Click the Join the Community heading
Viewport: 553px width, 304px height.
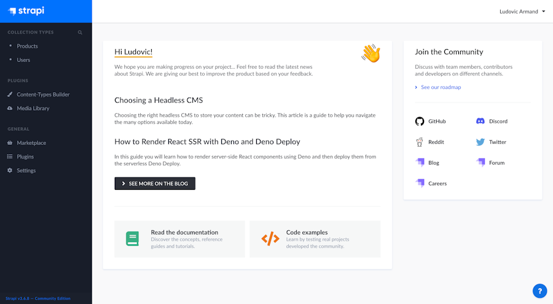pyautogui.click(x=449, y=52)
